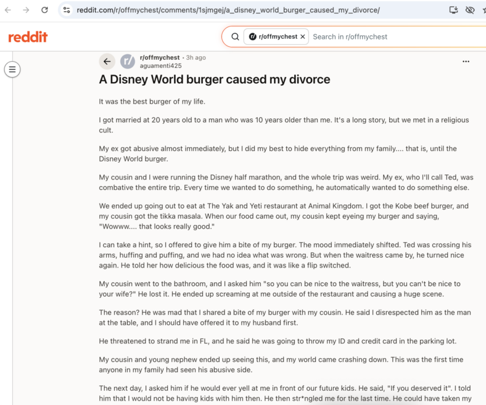Image resolution: width=486 pixels, height=405 pixels.
Task: Go to Reddit home via logo
Action: pyautogui.click(x=28, y=37)
